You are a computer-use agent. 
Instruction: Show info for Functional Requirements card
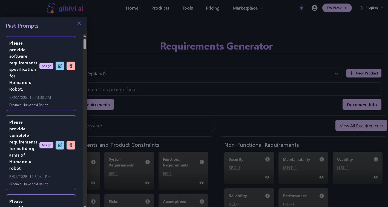[x=202, y=162]
